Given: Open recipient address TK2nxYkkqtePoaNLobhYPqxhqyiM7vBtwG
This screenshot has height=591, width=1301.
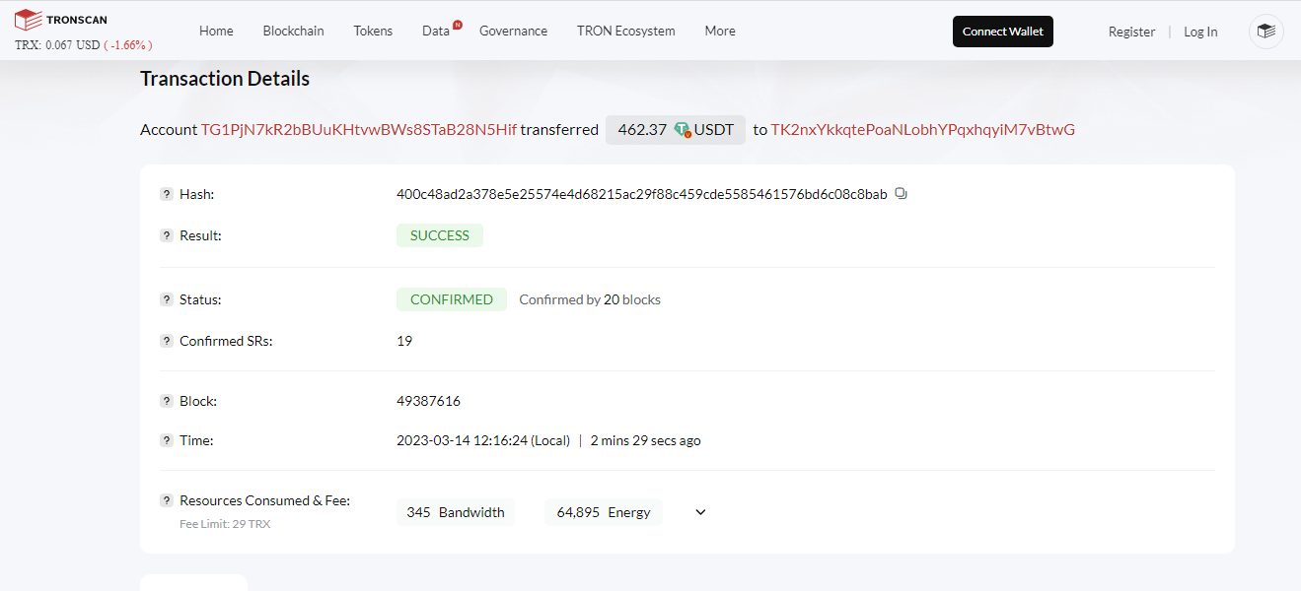Looking at the screenshot, I should 922,130.
